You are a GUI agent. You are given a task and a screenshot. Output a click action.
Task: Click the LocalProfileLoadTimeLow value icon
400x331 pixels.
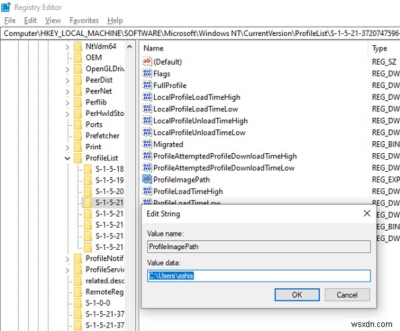147,109
